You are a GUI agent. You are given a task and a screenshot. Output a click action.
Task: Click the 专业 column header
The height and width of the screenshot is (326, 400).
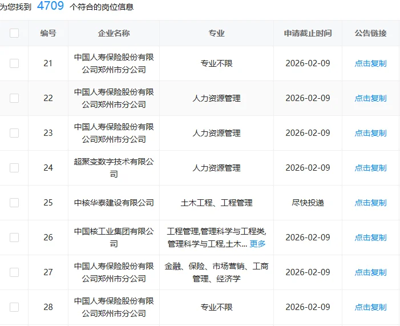pos(216,33)
